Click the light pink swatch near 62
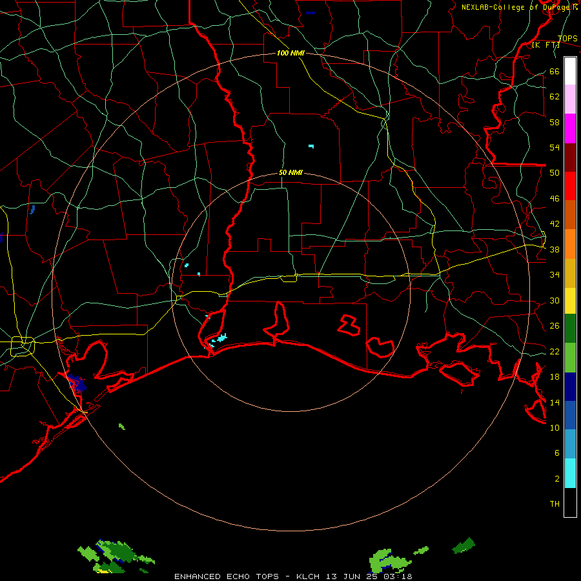 (570, 99)
